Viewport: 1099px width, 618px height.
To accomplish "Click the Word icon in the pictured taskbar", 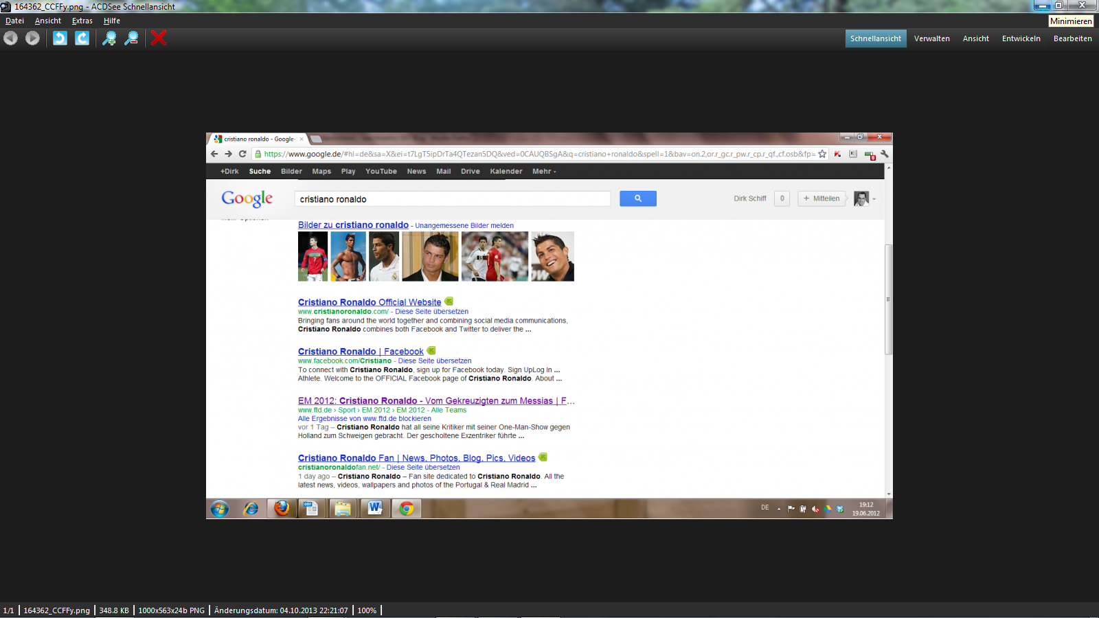I will [x=375, y=509].
